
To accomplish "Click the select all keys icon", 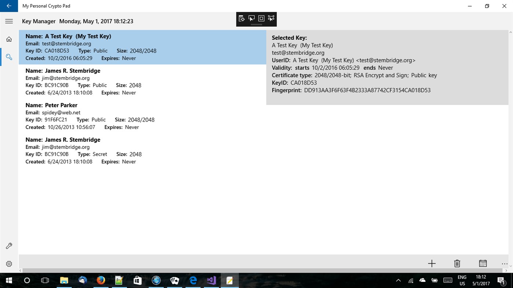I will [261, 18].
